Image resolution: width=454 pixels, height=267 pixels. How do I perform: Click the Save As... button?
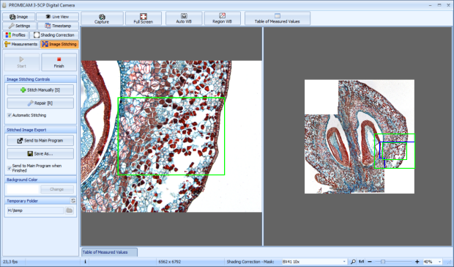point(40,153)
